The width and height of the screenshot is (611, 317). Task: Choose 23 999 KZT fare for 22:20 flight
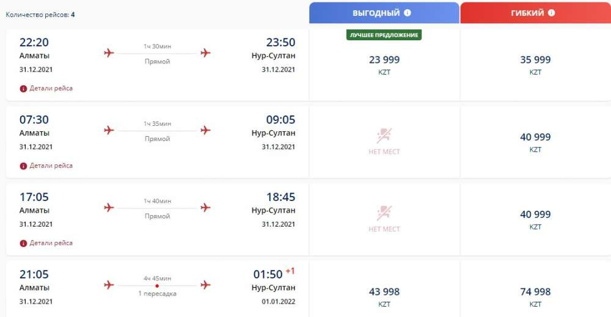coord(384,65)
